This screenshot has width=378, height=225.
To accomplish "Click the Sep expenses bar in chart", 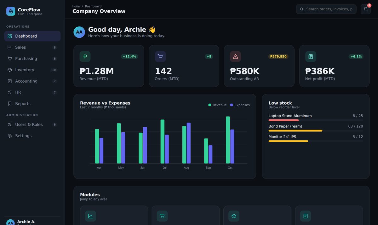I will [x=210, y=154].
